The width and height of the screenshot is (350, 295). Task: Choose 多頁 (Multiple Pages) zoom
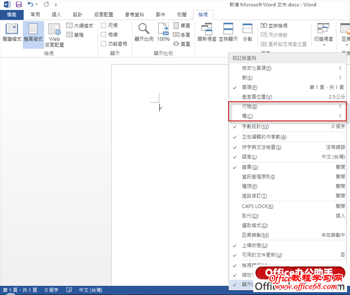tap(182, 35)
